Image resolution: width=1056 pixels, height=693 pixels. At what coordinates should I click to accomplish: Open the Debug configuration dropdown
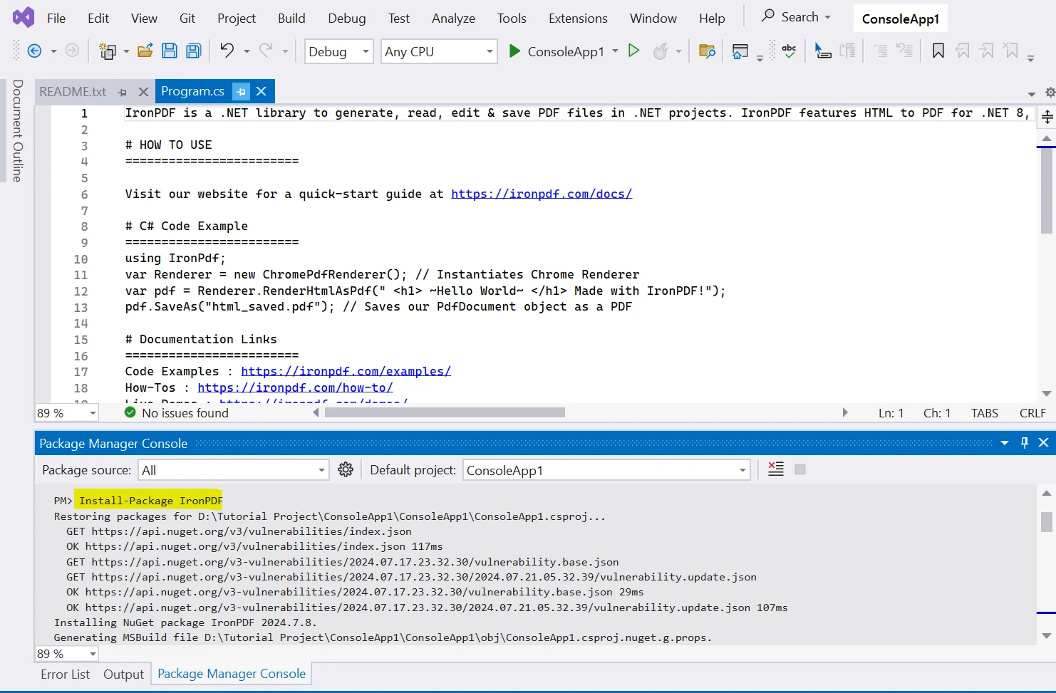[339, 51]
